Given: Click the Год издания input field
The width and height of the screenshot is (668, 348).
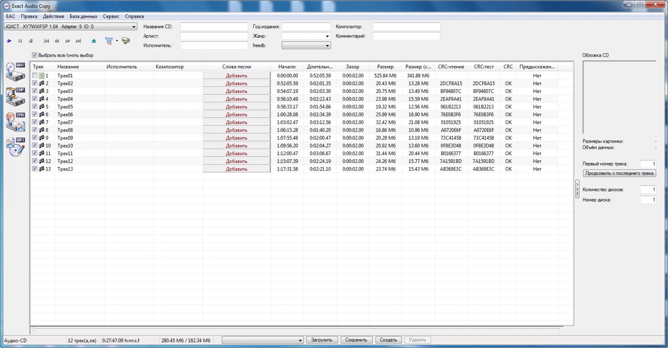Looking at the screenshot, I should point(306,27).
